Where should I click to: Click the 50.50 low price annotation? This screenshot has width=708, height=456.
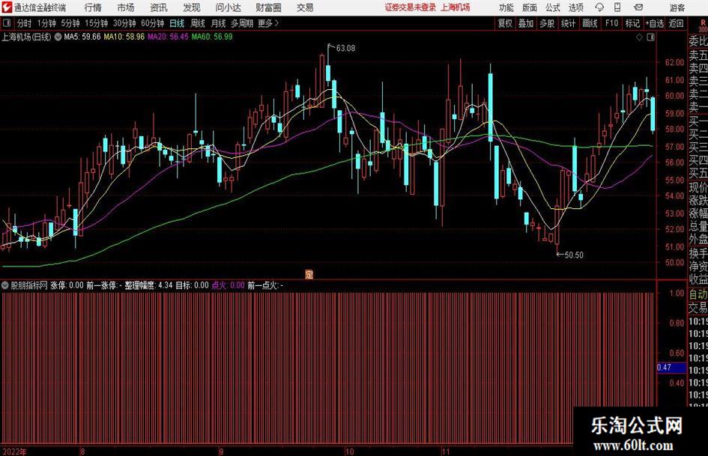pos(573,255)
